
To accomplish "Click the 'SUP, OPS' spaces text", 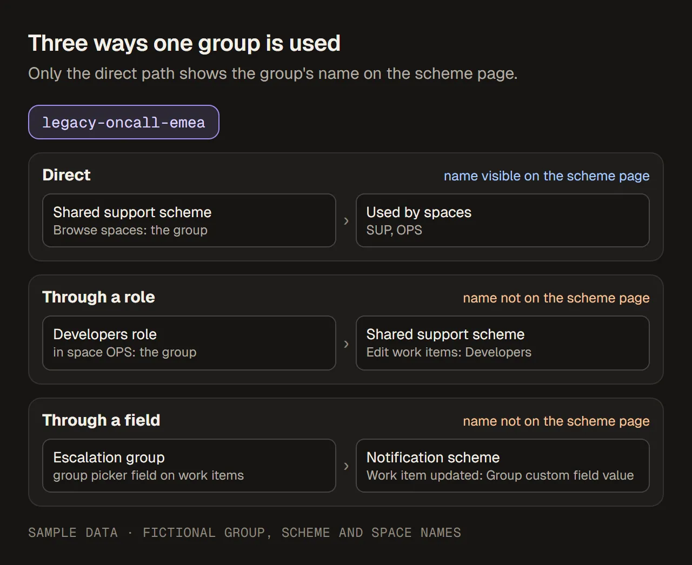I will (394, 230).
